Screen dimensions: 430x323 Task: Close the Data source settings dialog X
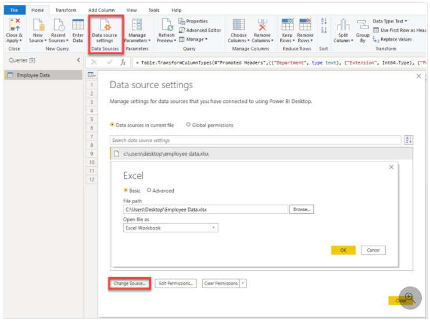point(419,76)
